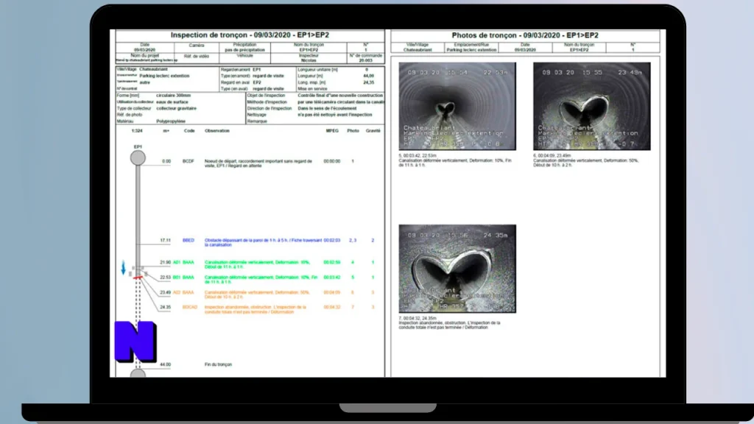Click 'Contrôle final d'une nouvelle construction' text

[340, 96]
